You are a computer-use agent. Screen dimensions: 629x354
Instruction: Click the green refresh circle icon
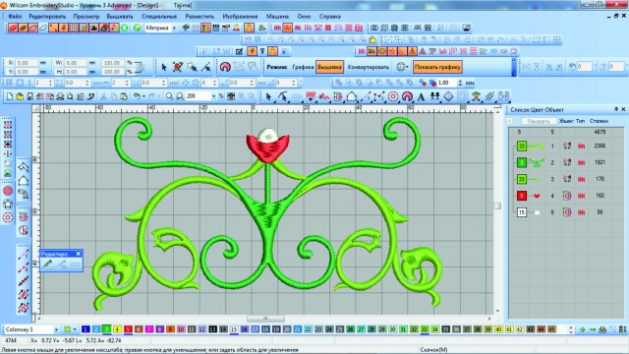pos(125,28)
